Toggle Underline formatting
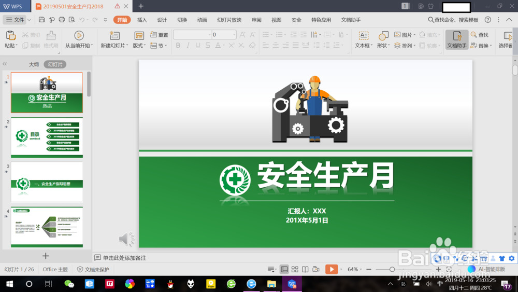This screenshot has height=292, width=518. coord(198,45)
